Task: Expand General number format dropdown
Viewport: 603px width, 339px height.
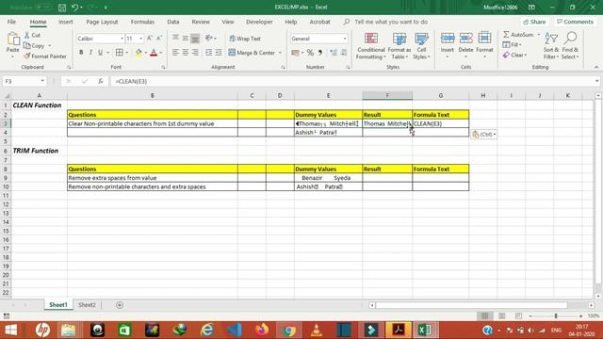Action: point(345,39)
